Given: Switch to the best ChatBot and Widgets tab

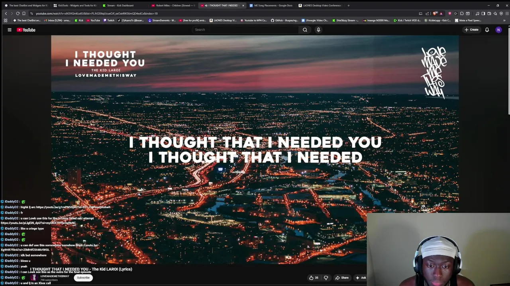Looking at the screenshot, I should (25, 6).
